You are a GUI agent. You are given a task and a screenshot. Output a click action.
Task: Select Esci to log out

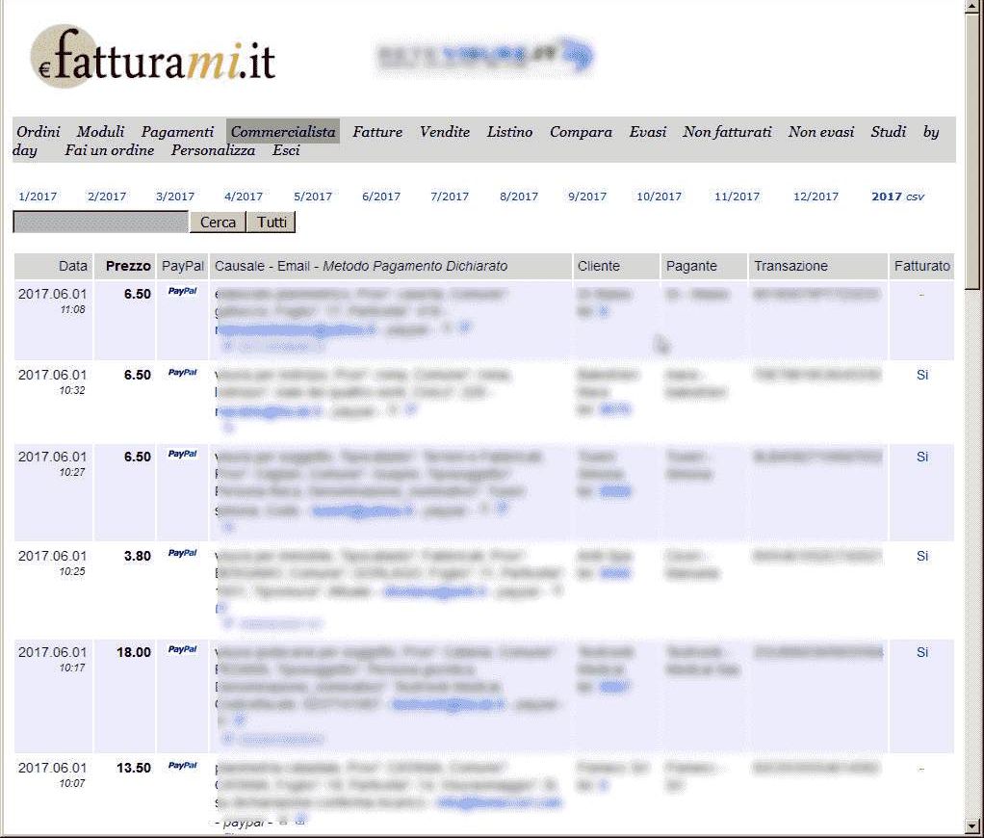[286, 150]
